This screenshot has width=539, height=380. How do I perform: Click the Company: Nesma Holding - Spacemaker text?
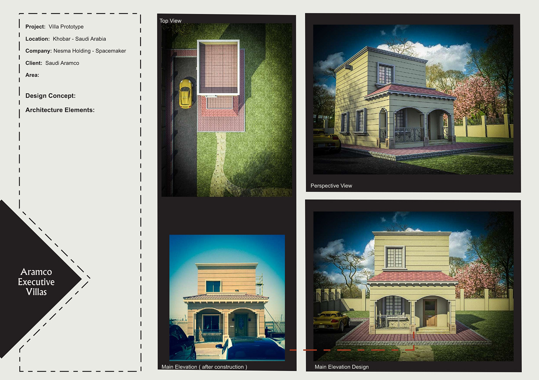click(x=75, y=51)
